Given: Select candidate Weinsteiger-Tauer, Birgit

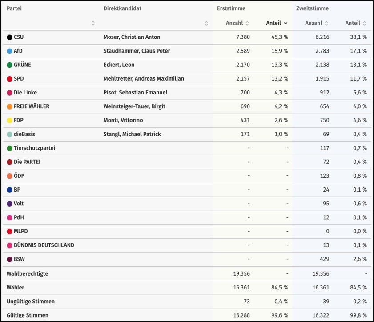Looking at the screenshot, I should click(x=135, y=106).
